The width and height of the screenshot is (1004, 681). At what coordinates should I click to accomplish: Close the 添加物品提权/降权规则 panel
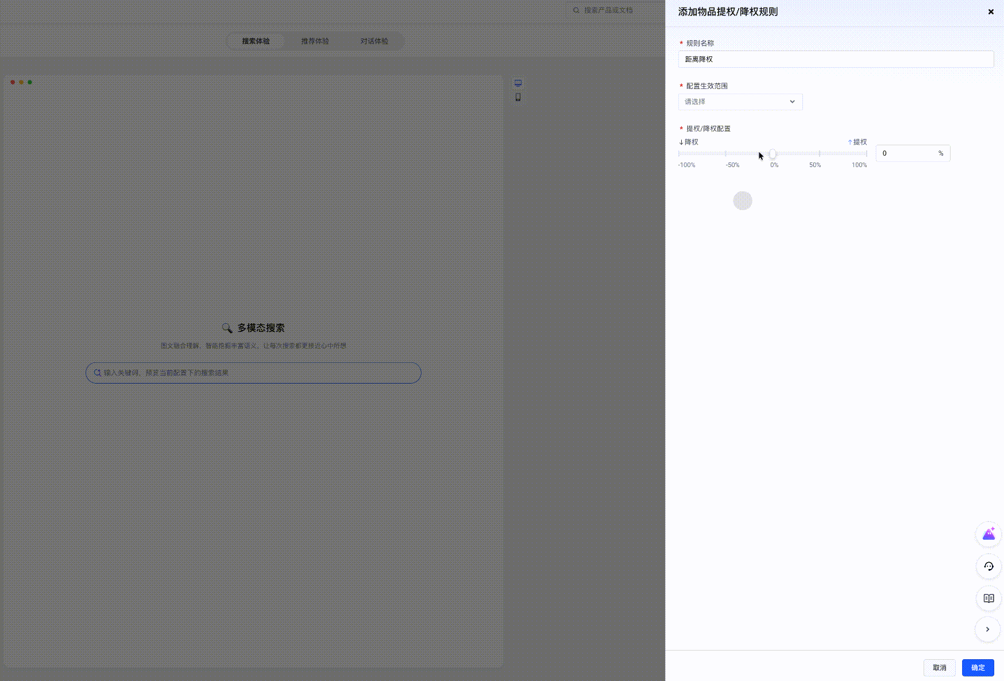[x=991, y=11]
